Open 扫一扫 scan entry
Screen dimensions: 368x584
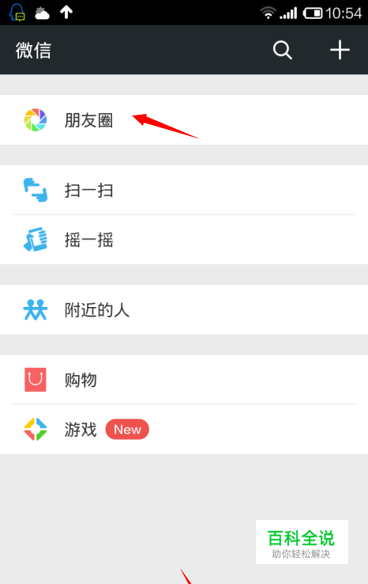pos(184,190)
